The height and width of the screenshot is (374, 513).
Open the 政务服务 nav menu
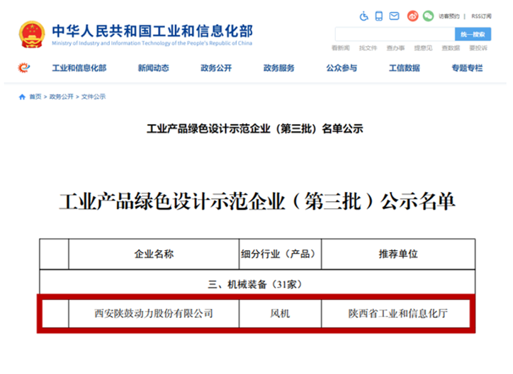pos(279,68)
